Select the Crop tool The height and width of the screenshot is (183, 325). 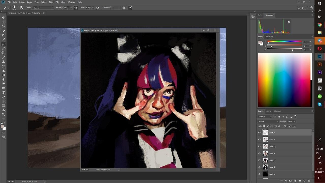click(3, 35)
